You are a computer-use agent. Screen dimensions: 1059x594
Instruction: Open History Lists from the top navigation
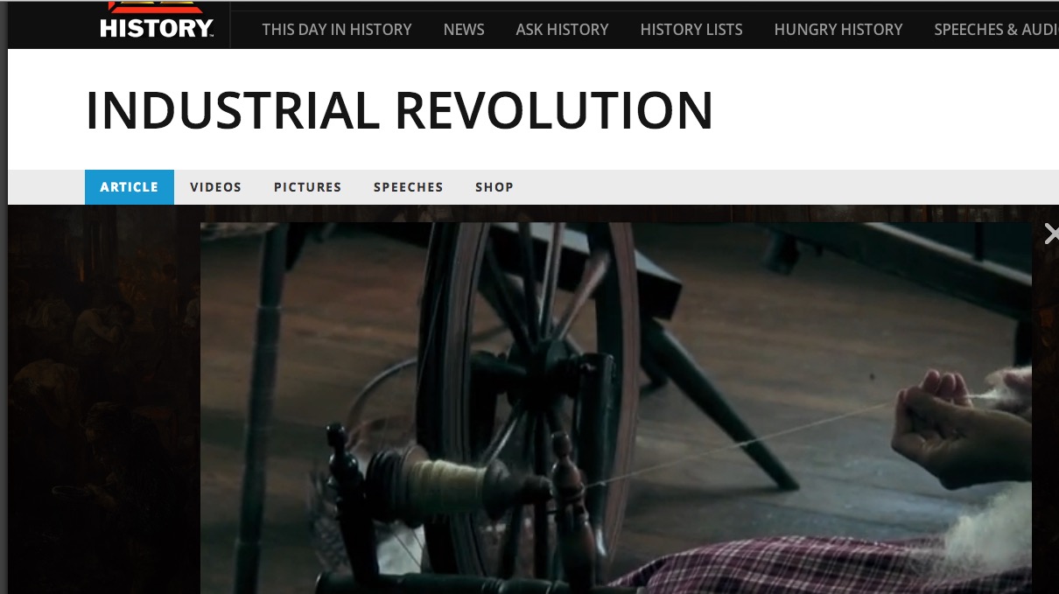(691, 29)
